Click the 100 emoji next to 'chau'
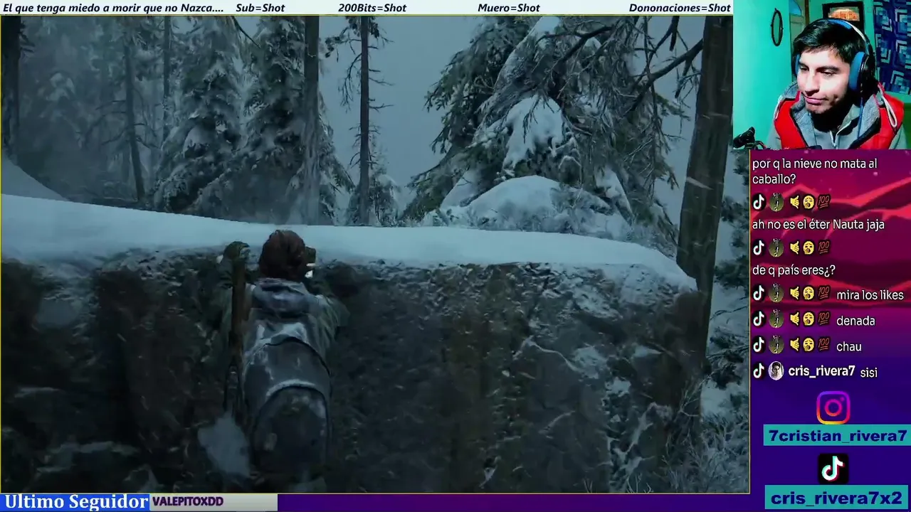The height and width of the screenshot is (512, 911). (x=823, y=345)
